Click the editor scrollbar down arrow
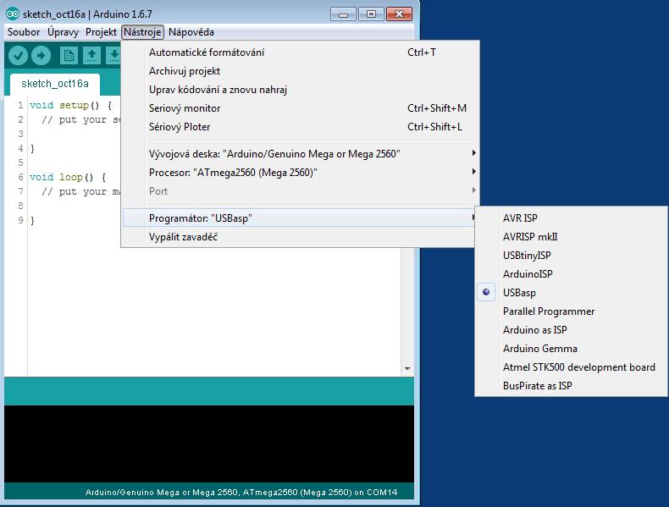Screen dimensions: 669x507 407,369
